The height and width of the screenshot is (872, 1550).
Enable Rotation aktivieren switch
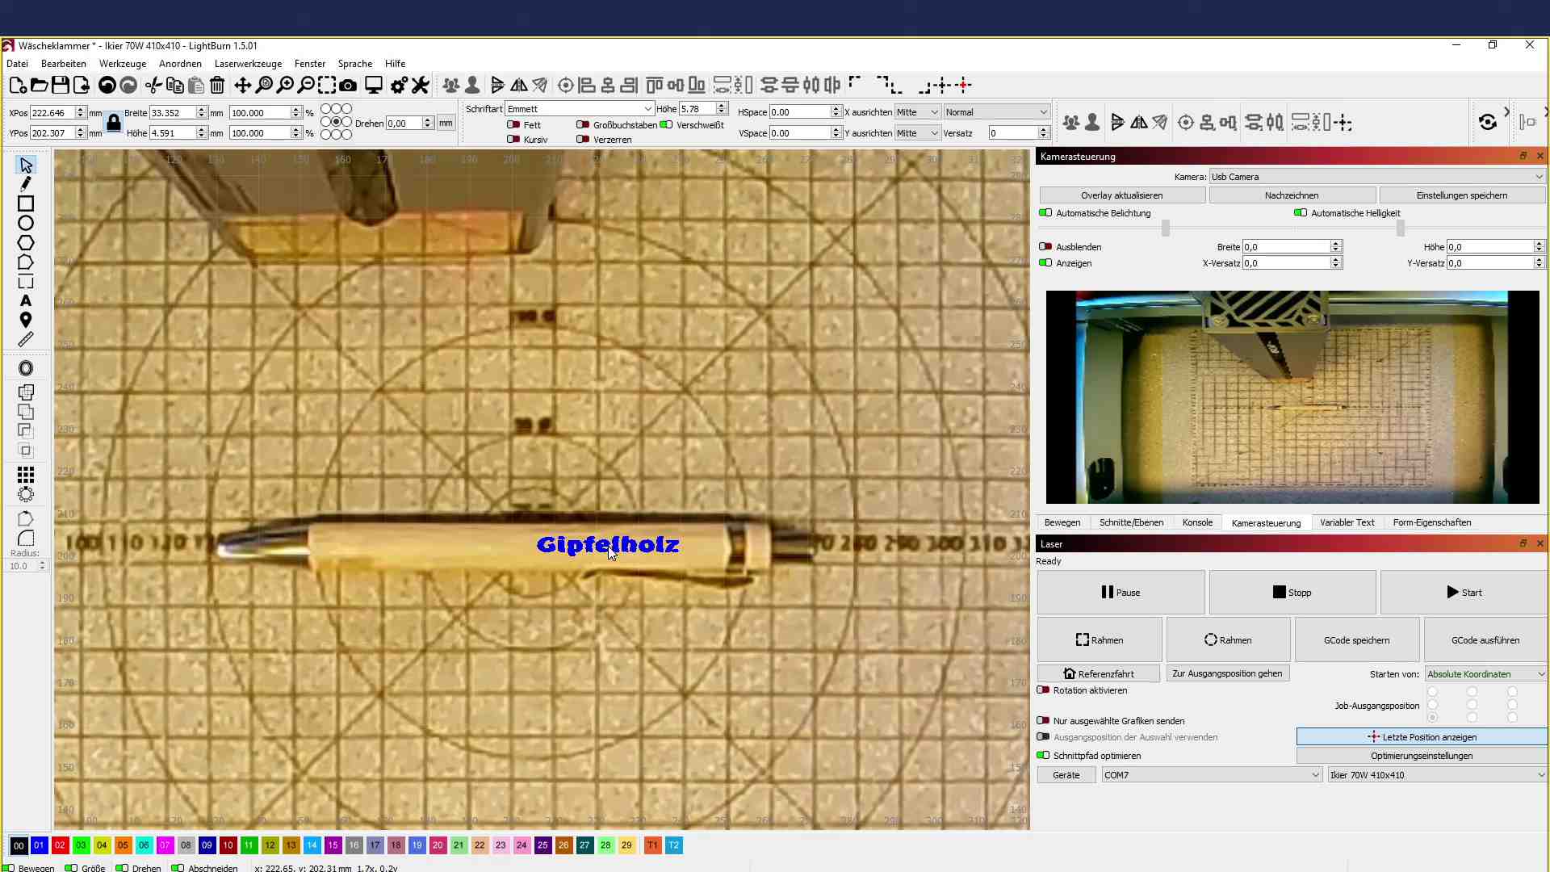1044,690
